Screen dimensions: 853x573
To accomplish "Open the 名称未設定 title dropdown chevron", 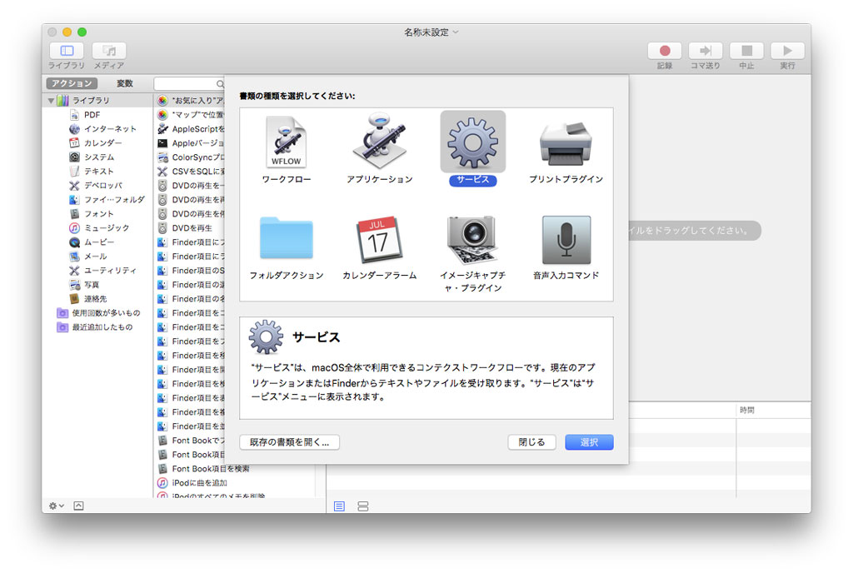I will [x=456, y=32].
